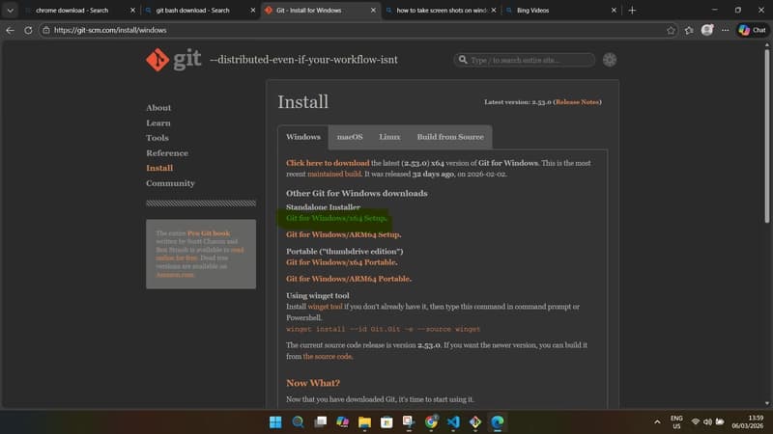
Task: Close the Git - Install for Windows tab
Action: click(373, 10)
